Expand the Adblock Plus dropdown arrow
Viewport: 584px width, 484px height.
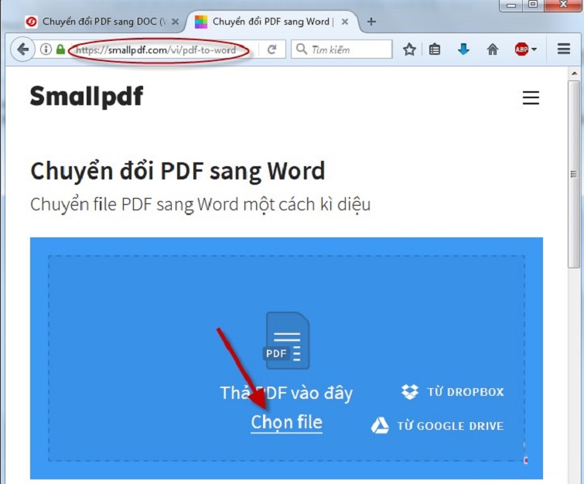pos(534,50)
